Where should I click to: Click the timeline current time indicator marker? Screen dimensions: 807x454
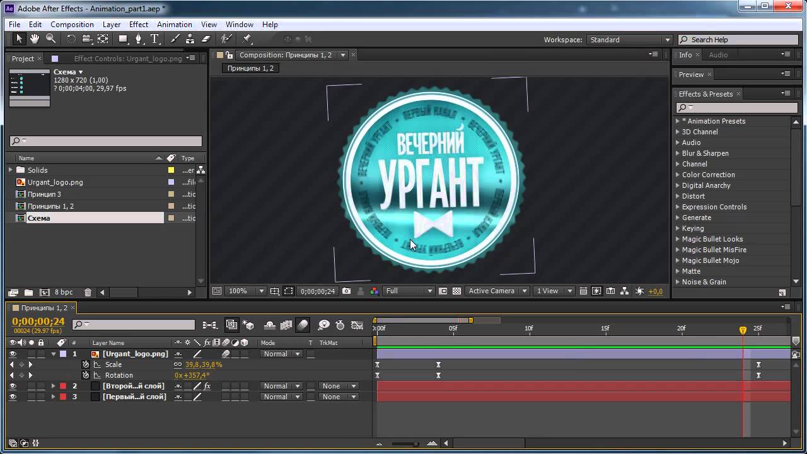tap(743, 330)
